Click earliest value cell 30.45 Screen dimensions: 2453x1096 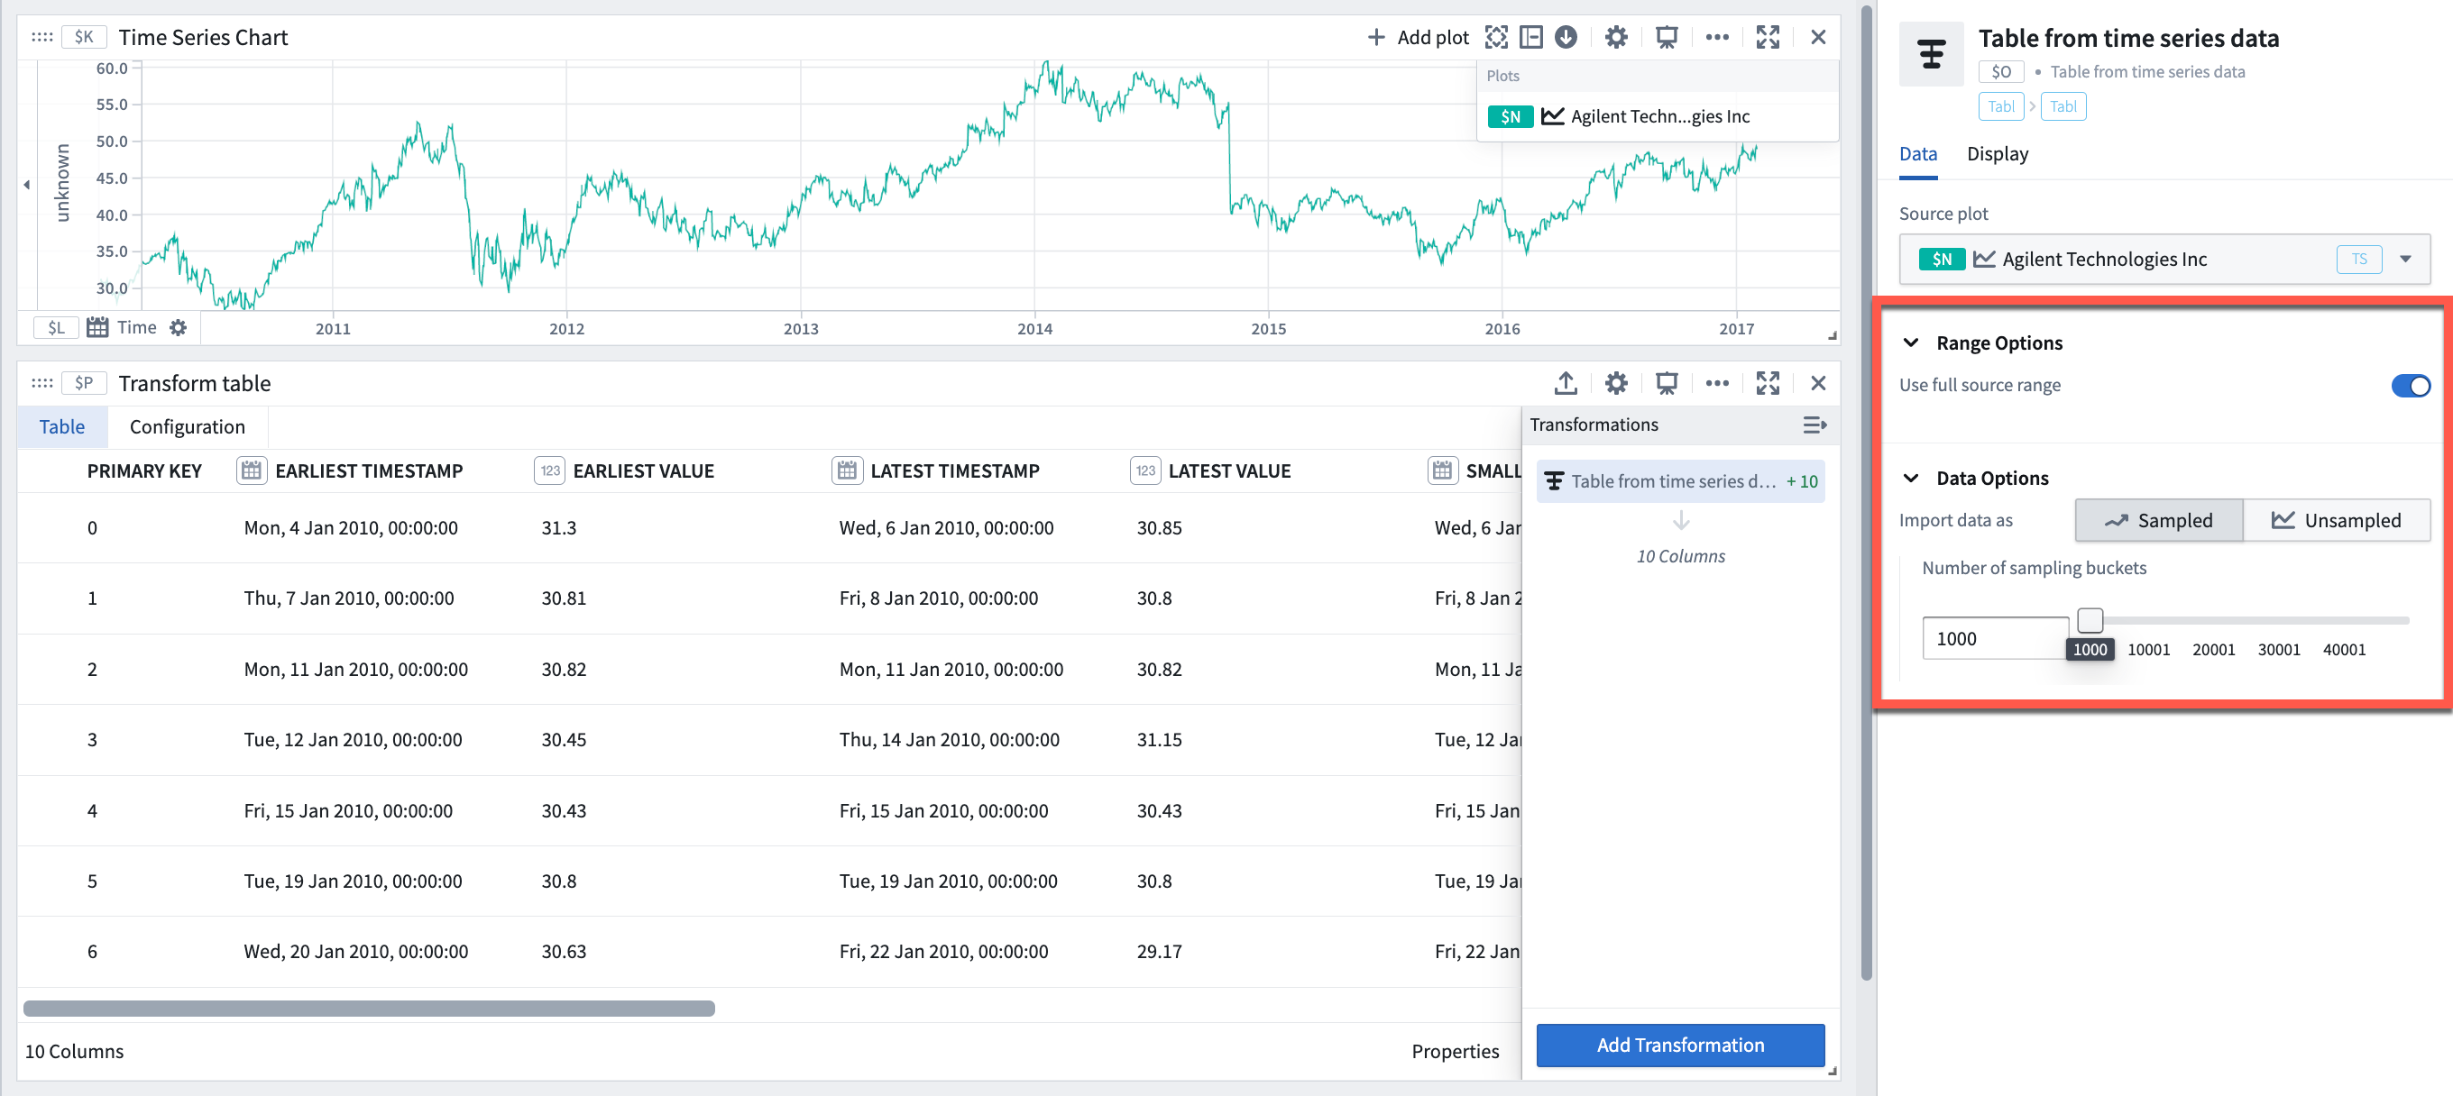[564, 740]
